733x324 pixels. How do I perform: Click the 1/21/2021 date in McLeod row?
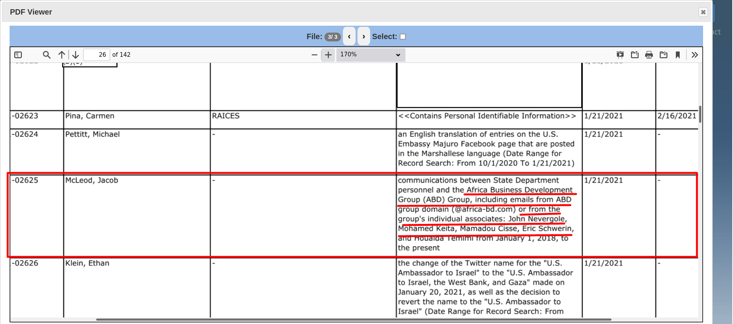coord(603,180)
